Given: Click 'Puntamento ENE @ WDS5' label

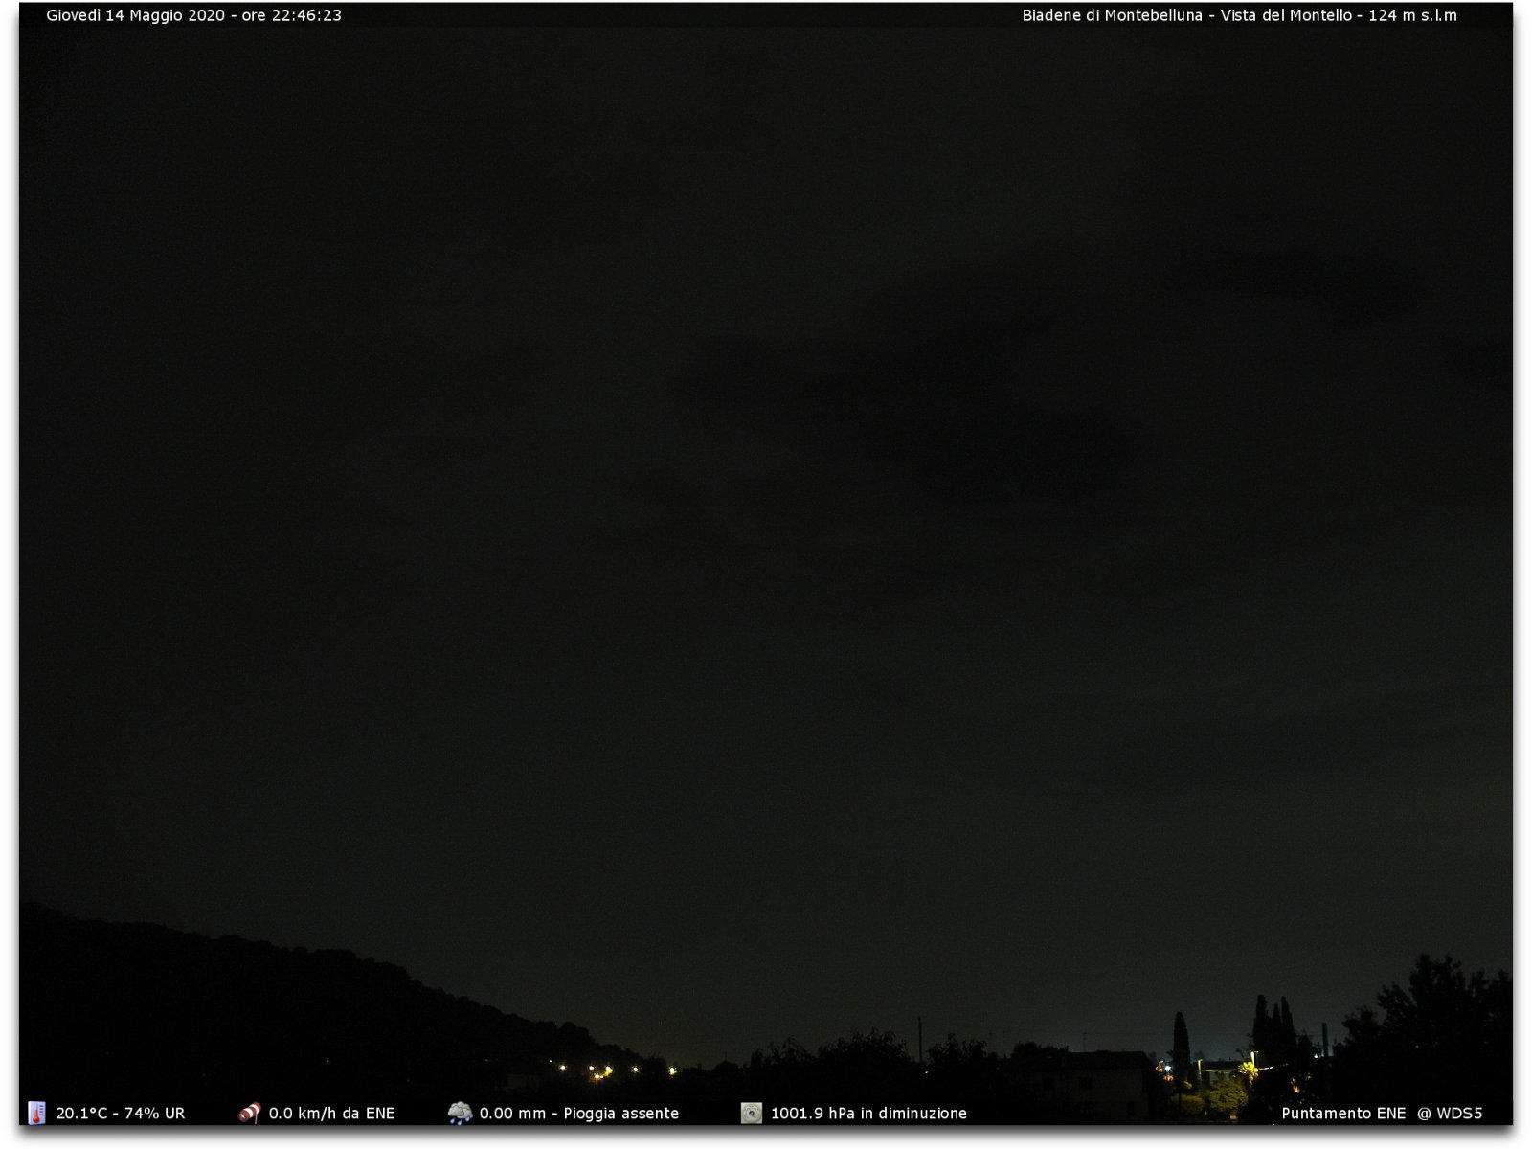Looking at the screenshot, I should [1382, 1114].
